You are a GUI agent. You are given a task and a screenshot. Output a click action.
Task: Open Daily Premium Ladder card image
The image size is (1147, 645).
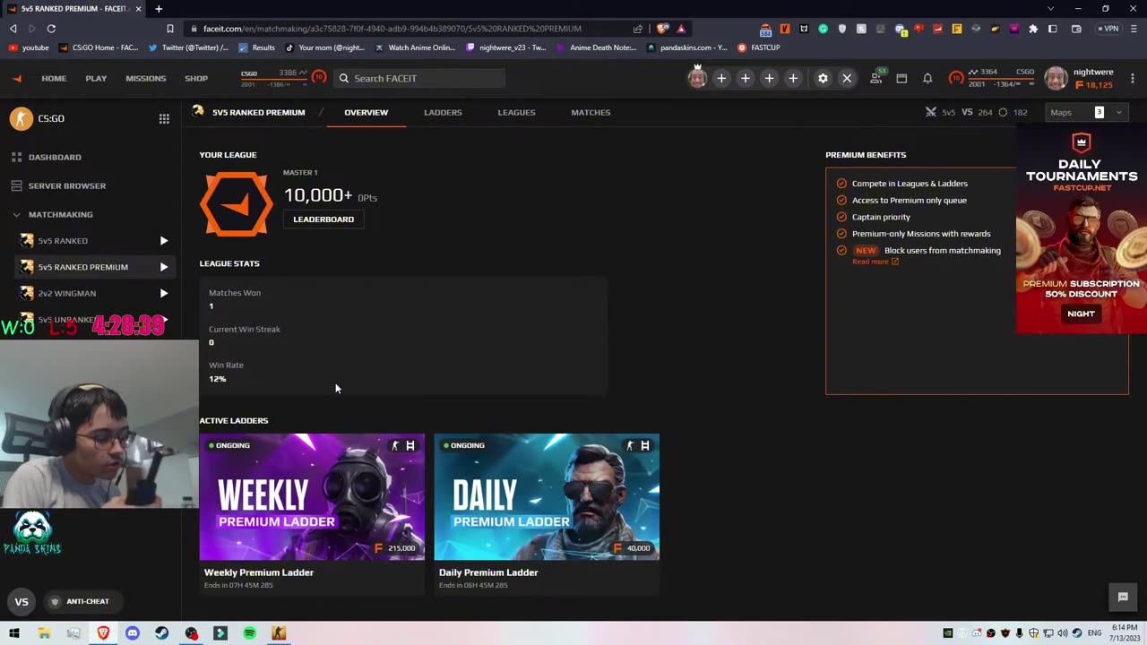click(547, 497)
